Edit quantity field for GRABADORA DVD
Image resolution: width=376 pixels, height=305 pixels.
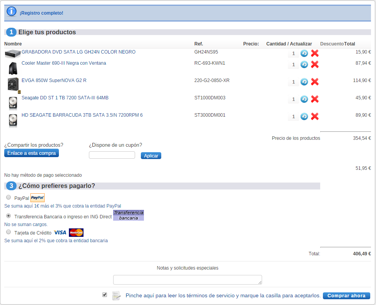tap(293, 54)
